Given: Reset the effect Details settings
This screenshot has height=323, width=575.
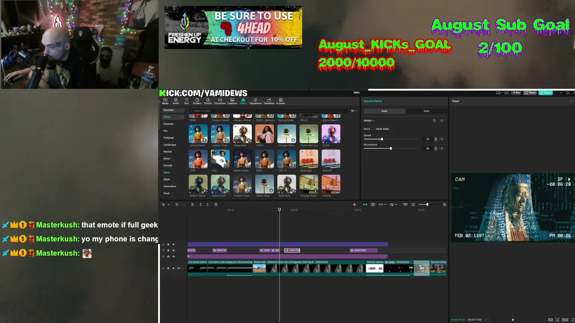Looking at the screenshot, I should coord(434,121).
